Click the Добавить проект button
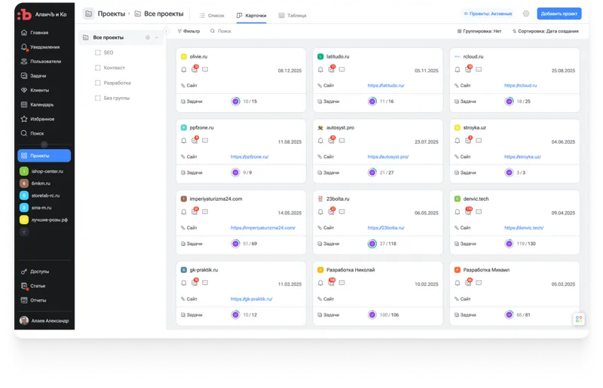Image resolution: width=603 pixels, height=388 pixels. pyautogui.click(x=559, y=14)
